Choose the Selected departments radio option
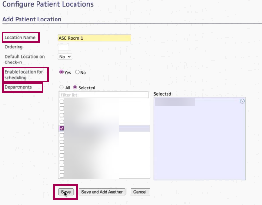 point(75,87)
